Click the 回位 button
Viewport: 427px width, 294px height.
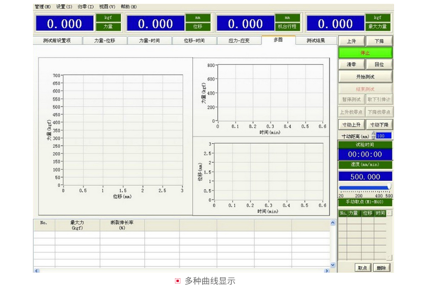click(379, 64)
